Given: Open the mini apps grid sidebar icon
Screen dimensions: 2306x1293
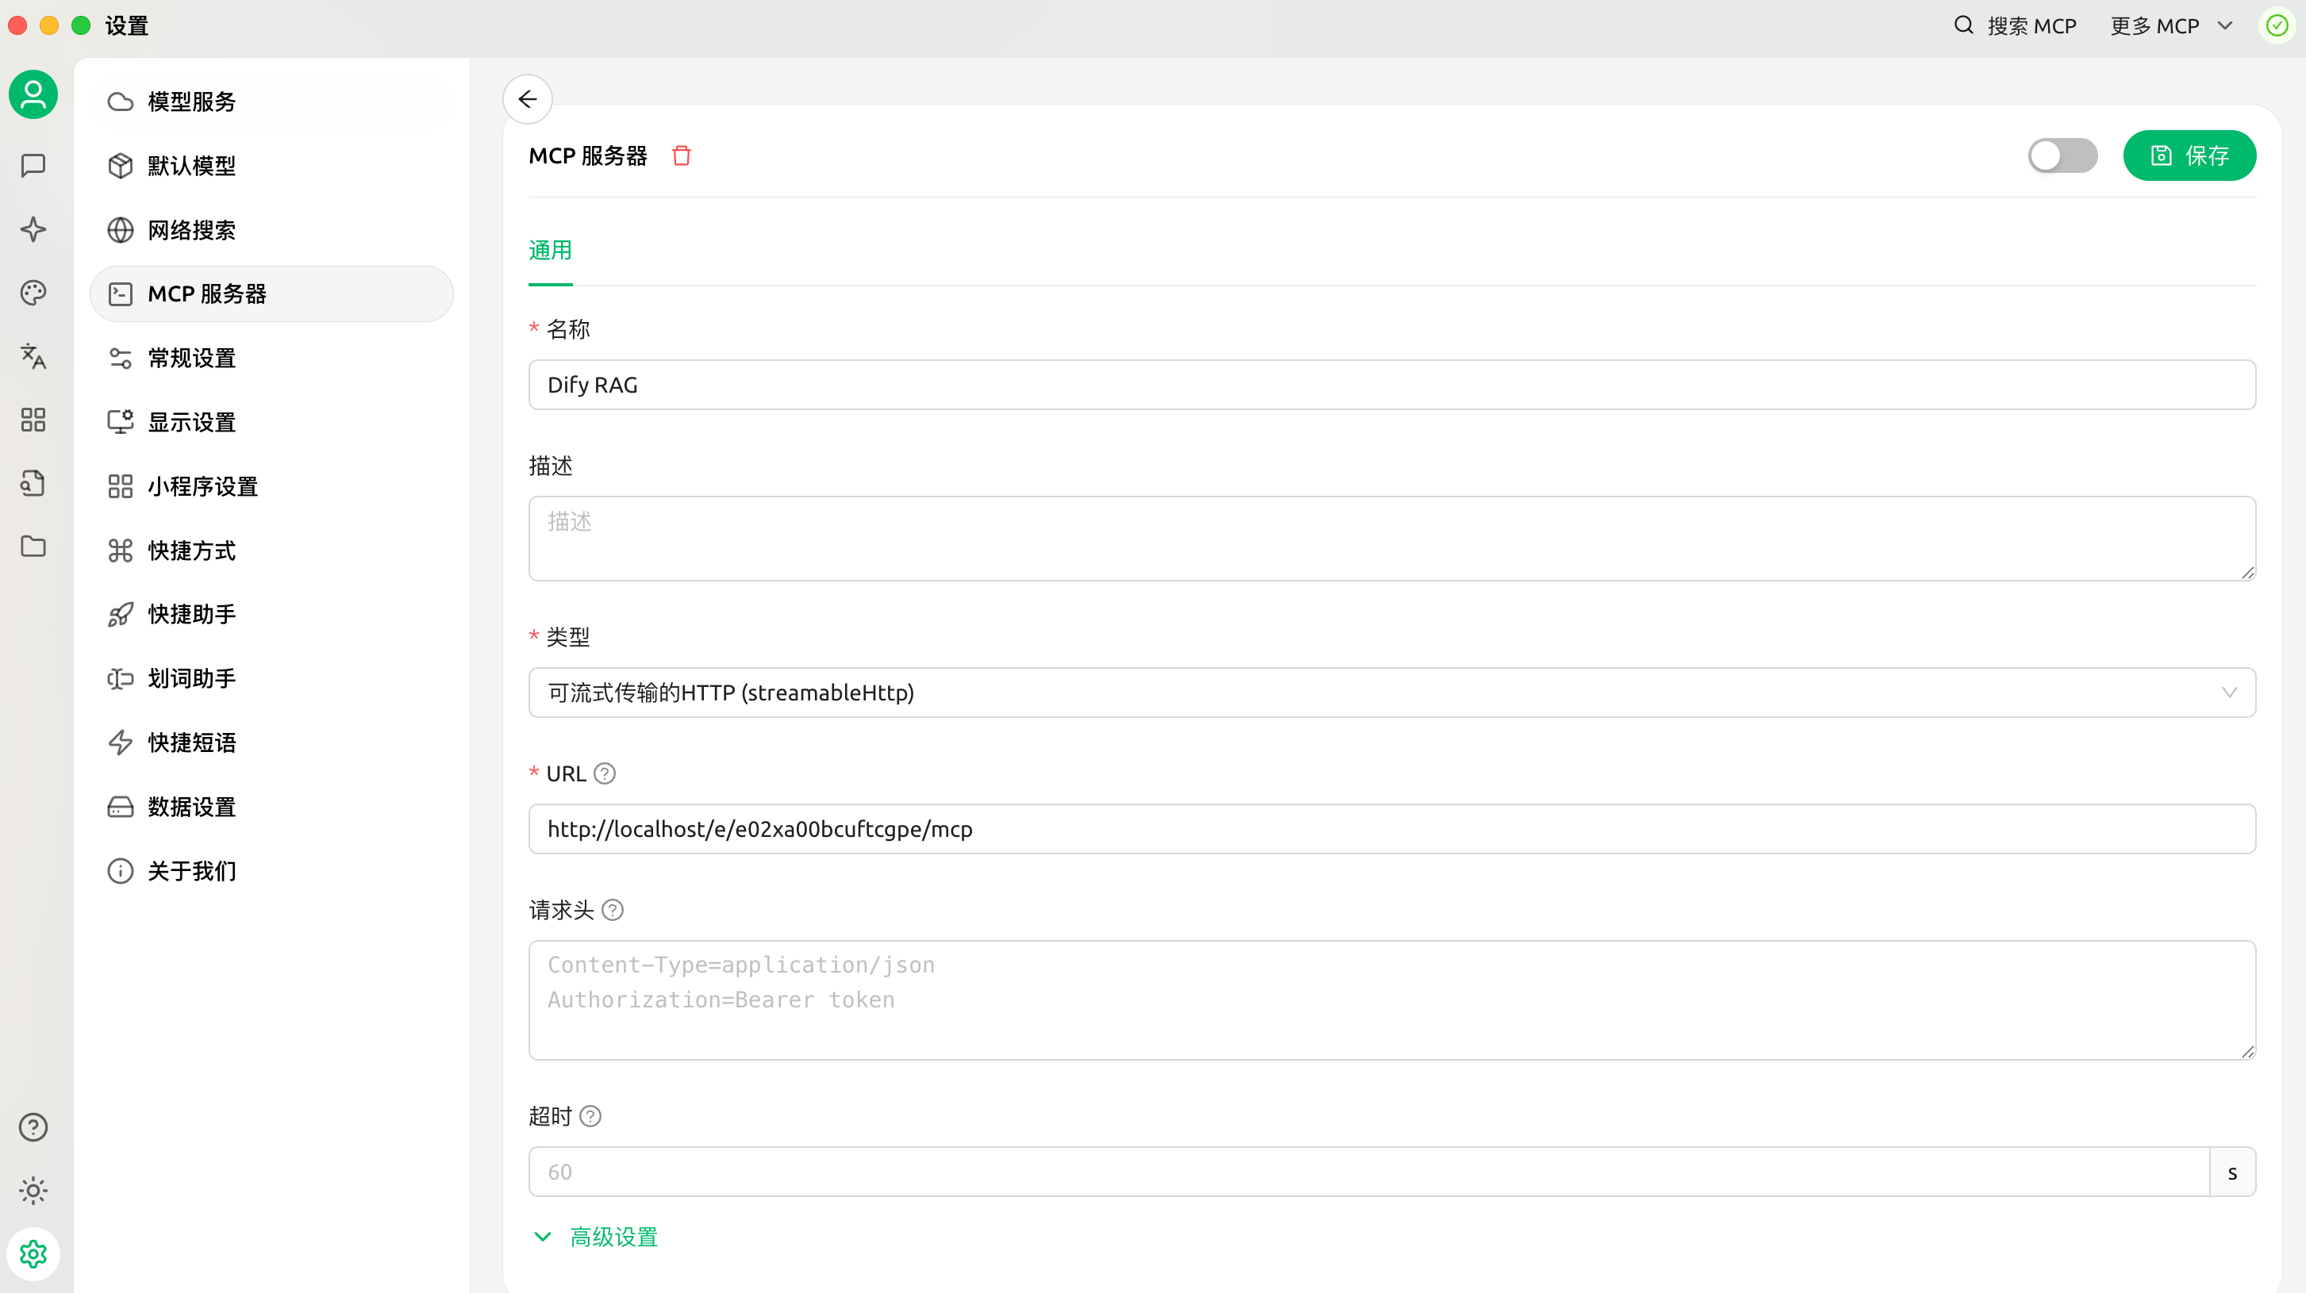Looking at the screenshot, I should pyautogui.click(x=33, y=420).
